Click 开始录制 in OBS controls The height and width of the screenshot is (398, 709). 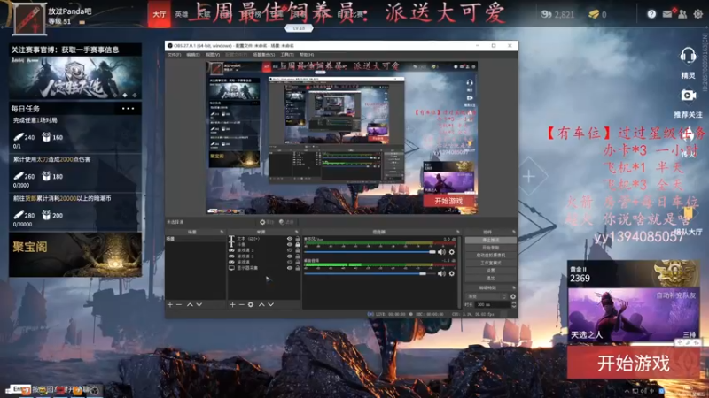pos(491,248)
